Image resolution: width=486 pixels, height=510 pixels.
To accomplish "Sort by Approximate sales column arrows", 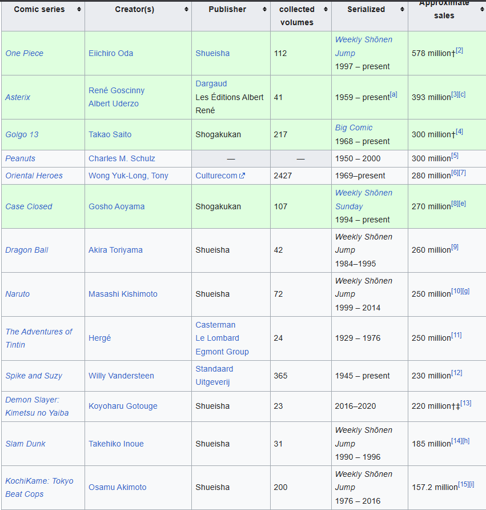I will [482, 9].
